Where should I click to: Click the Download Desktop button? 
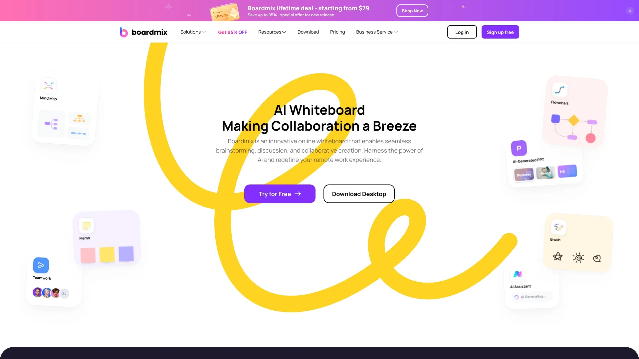click(358, 193)
